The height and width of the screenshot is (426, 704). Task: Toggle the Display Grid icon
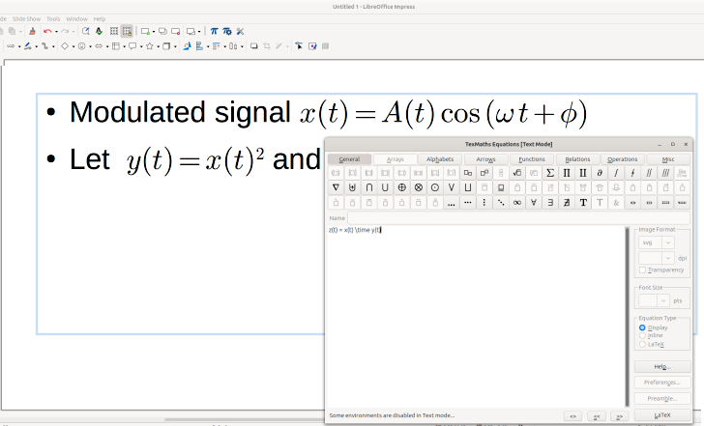114,31
